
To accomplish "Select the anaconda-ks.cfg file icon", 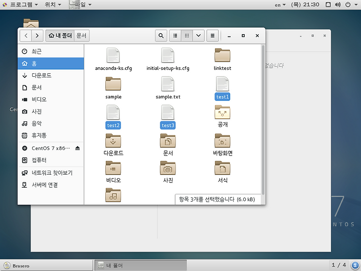I will pos(113,55).
